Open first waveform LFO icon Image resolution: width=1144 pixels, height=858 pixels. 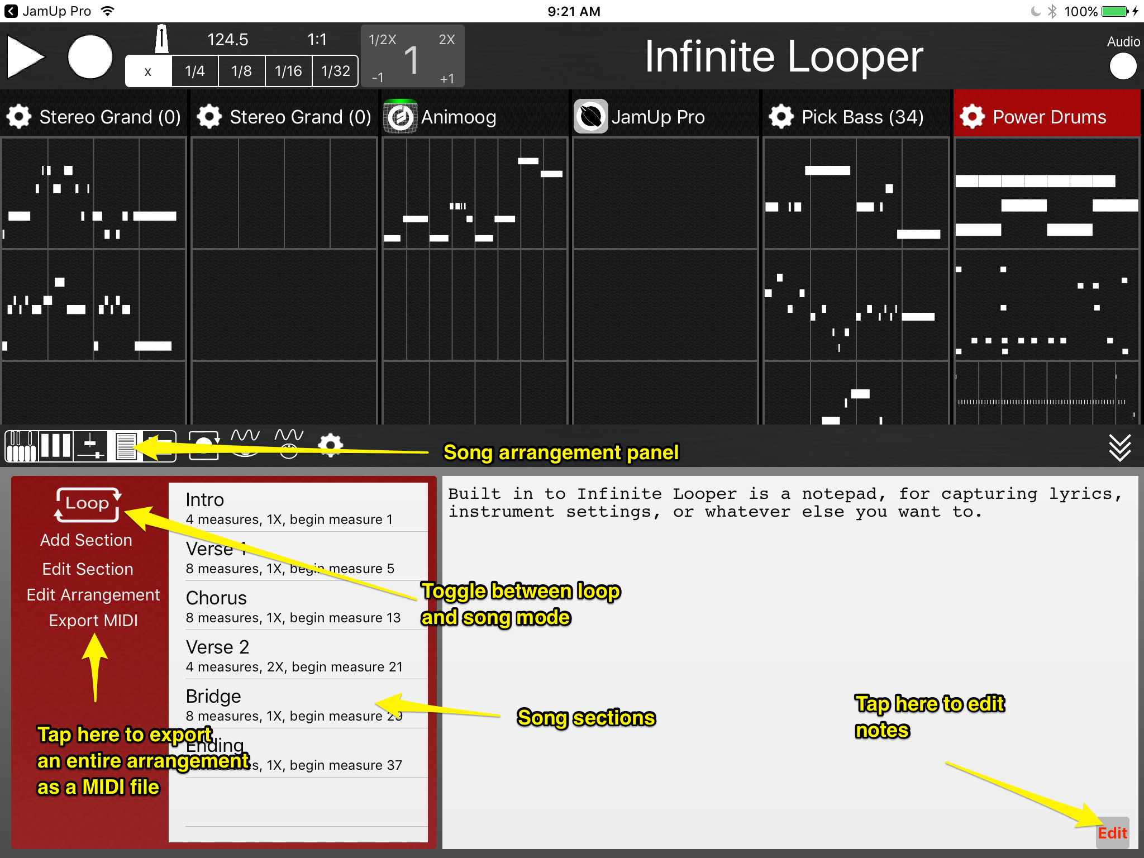tap(245, 444)
